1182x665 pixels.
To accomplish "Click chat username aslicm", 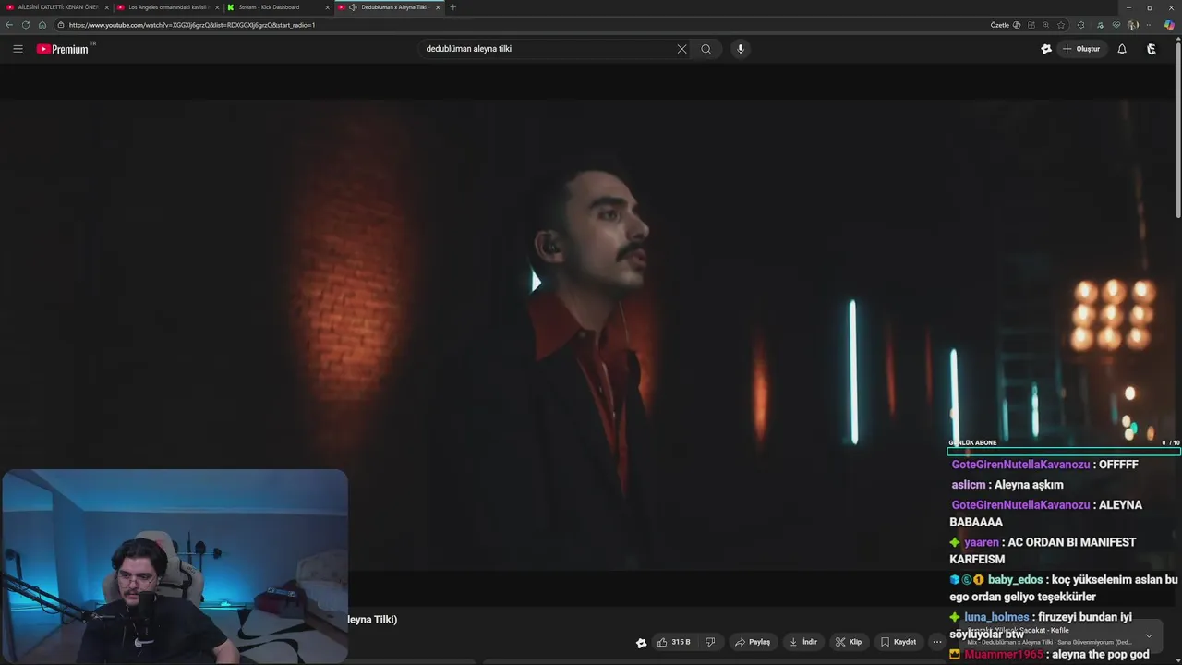I will 968,485.
